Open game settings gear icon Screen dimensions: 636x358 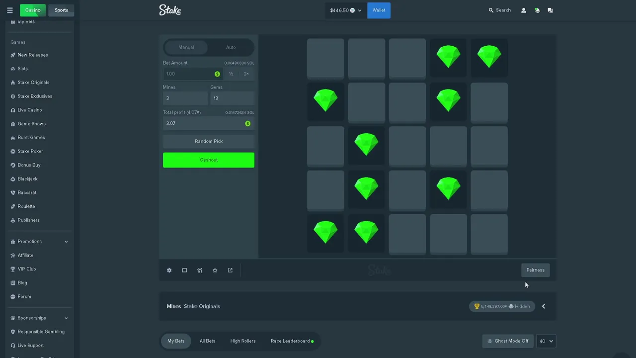tap(169, 270)
